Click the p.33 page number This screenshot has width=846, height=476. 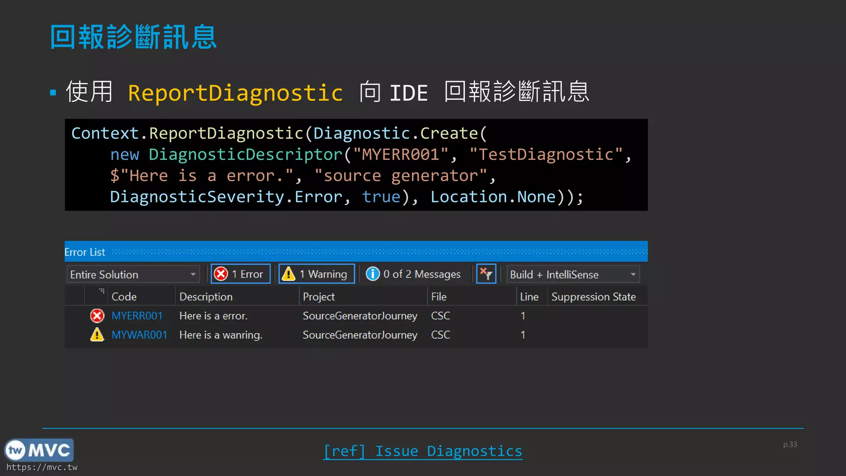pyautogui.click(x=790, y=445)
